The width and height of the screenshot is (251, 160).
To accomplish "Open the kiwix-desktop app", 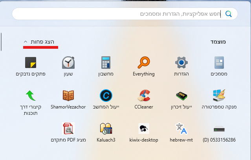I will (144, 129).
